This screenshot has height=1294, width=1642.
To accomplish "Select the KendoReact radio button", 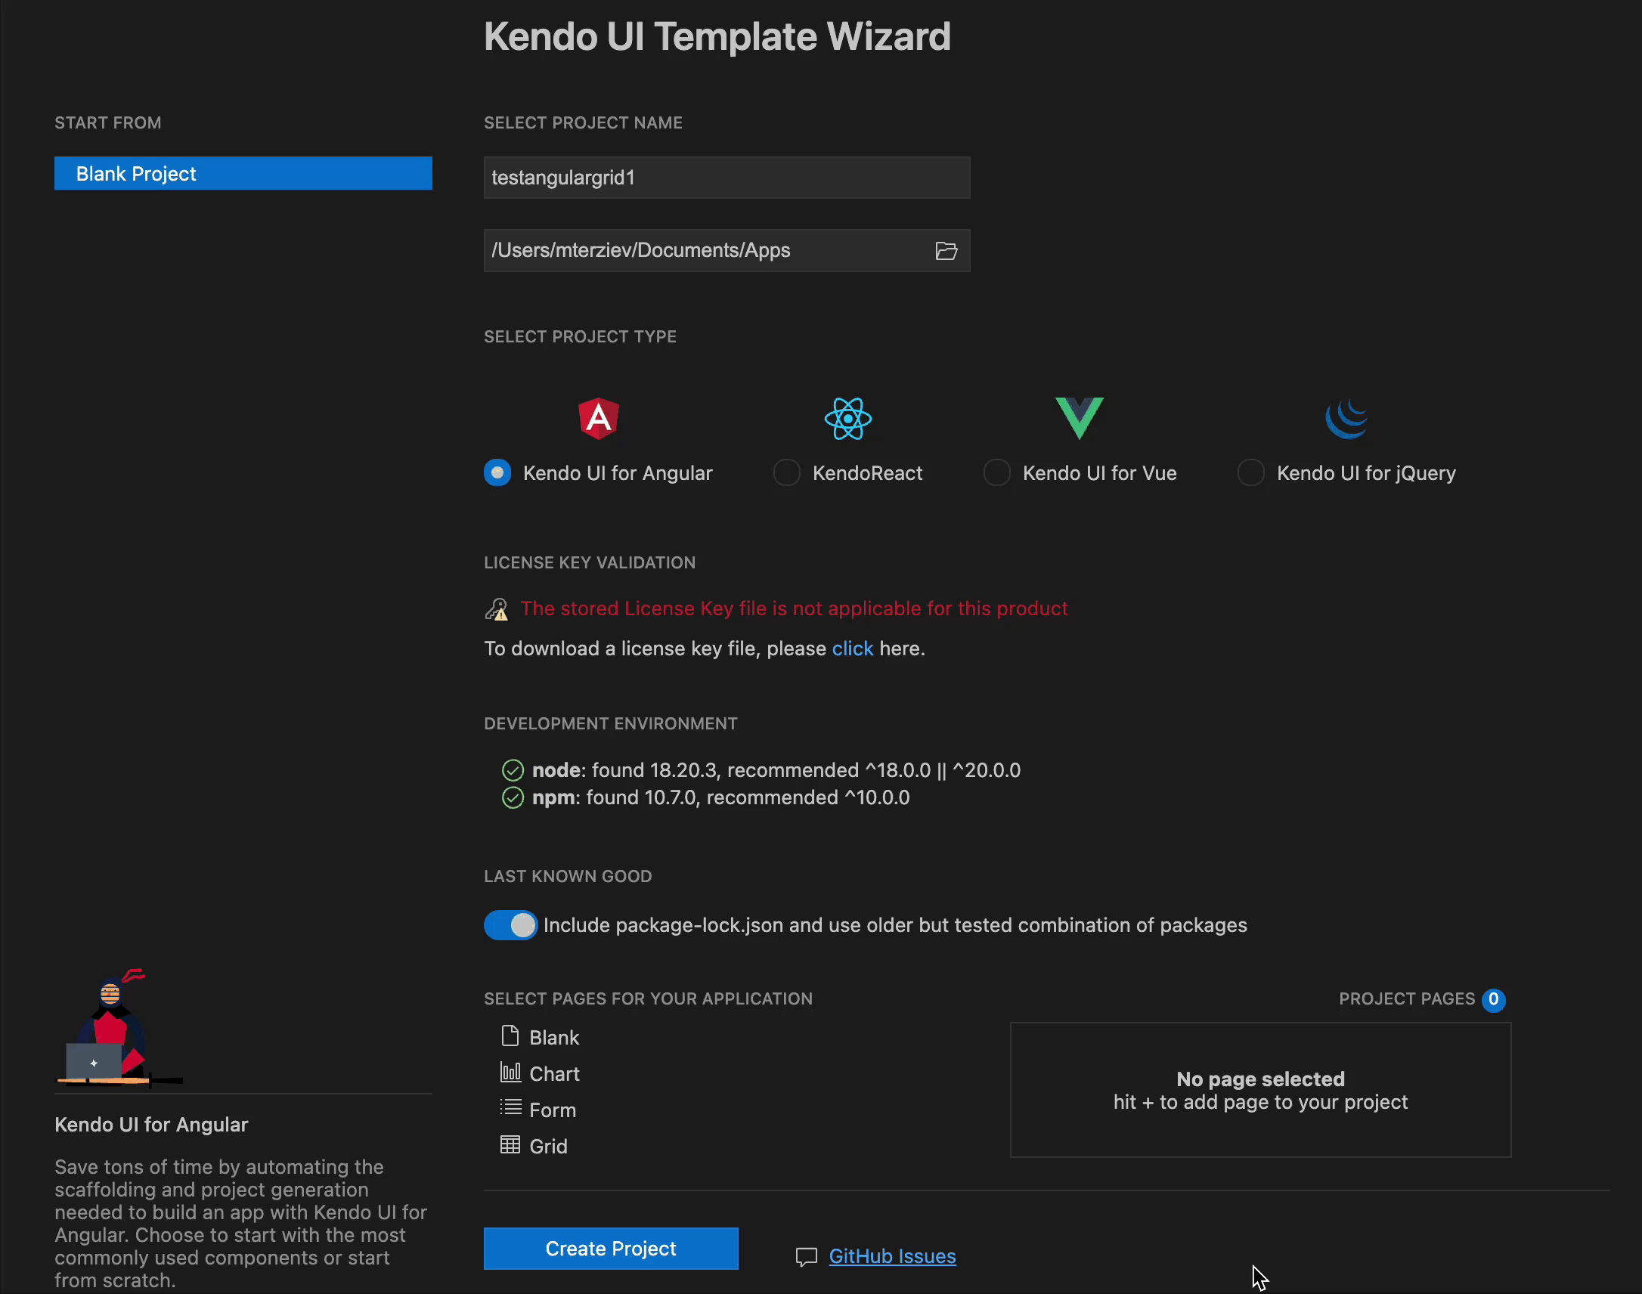I will tap(786, 472).
